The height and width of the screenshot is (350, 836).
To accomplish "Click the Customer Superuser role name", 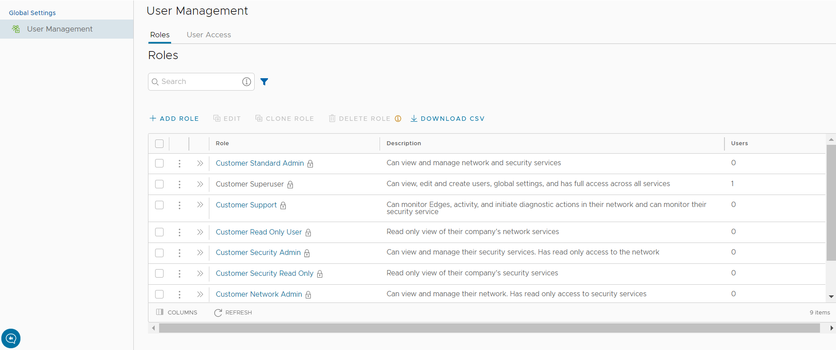I will (250, 184).
